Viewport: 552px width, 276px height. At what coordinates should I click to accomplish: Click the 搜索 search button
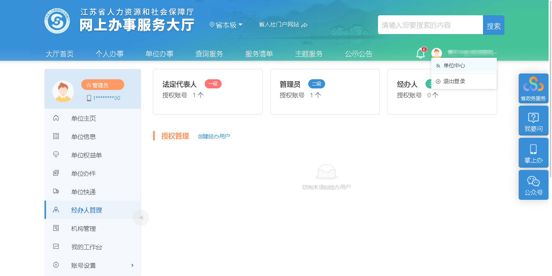tap(493, 25)
